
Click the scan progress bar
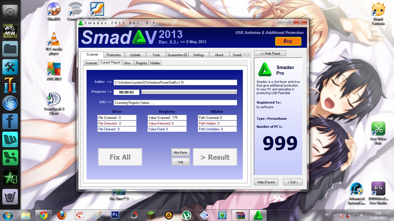click(189, 92)
